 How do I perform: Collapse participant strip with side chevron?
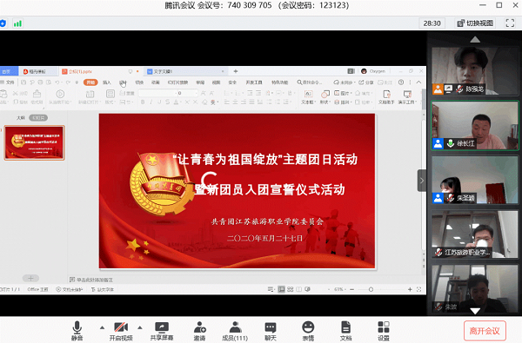point(422,181)
